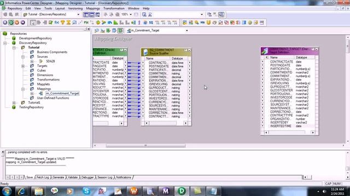Open the 100% zoom dropdown
Viewport: 350px width, 196px height.
coord(131,15)
